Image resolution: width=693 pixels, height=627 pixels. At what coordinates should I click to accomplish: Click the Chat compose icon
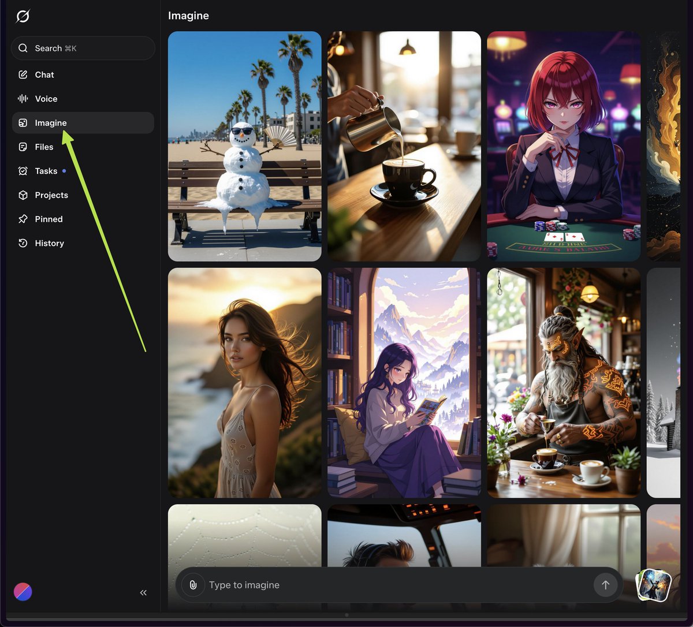[23, 74]
